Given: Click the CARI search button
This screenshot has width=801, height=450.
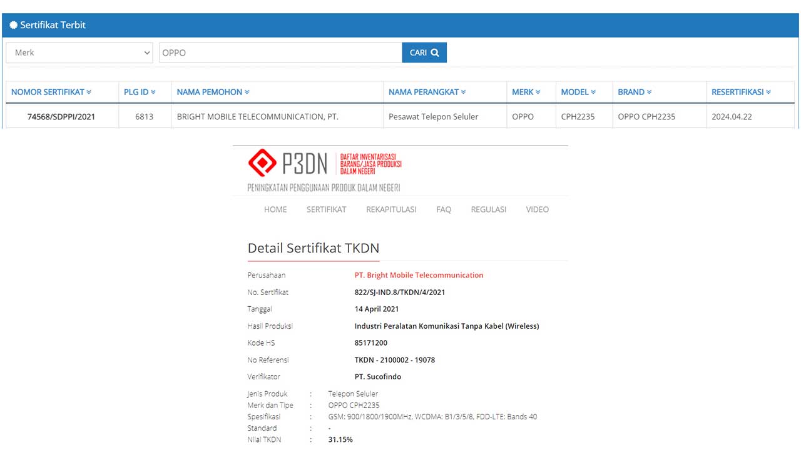Looking at the screenshot, I should (424, 52).
